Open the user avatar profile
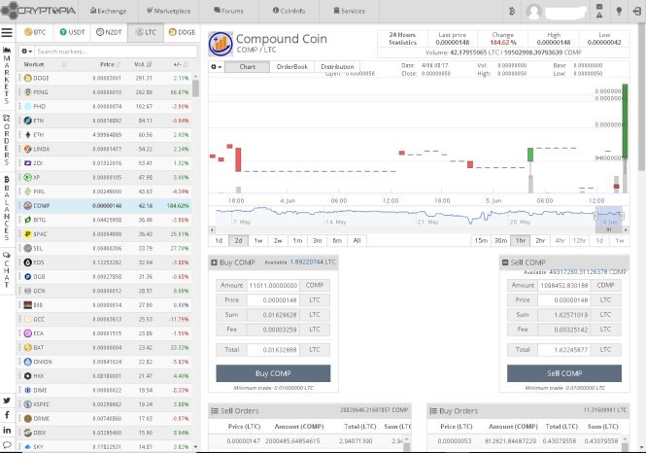Image resolution: width=646 pixels, height=453 pixels. (x=533, y=12)
